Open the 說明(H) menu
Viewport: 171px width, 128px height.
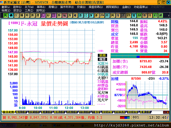point(40,11)
